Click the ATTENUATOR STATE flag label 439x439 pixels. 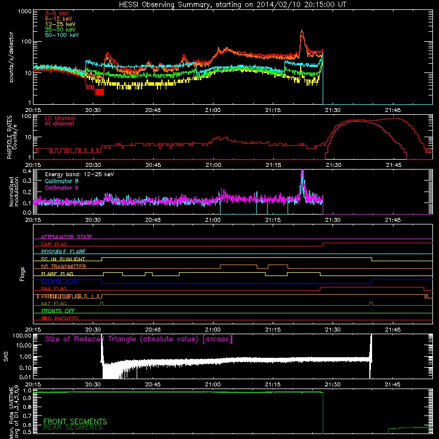pos(66,237)
